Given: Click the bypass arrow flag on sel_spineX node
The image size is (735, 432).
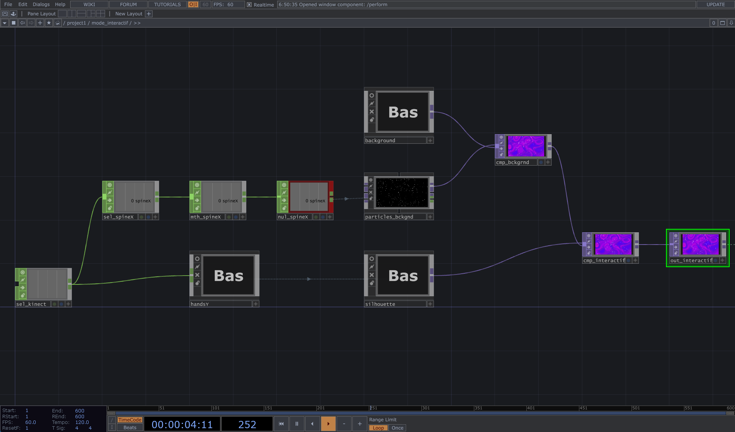Looking at the screenshot, I should (x=110, y=200).
